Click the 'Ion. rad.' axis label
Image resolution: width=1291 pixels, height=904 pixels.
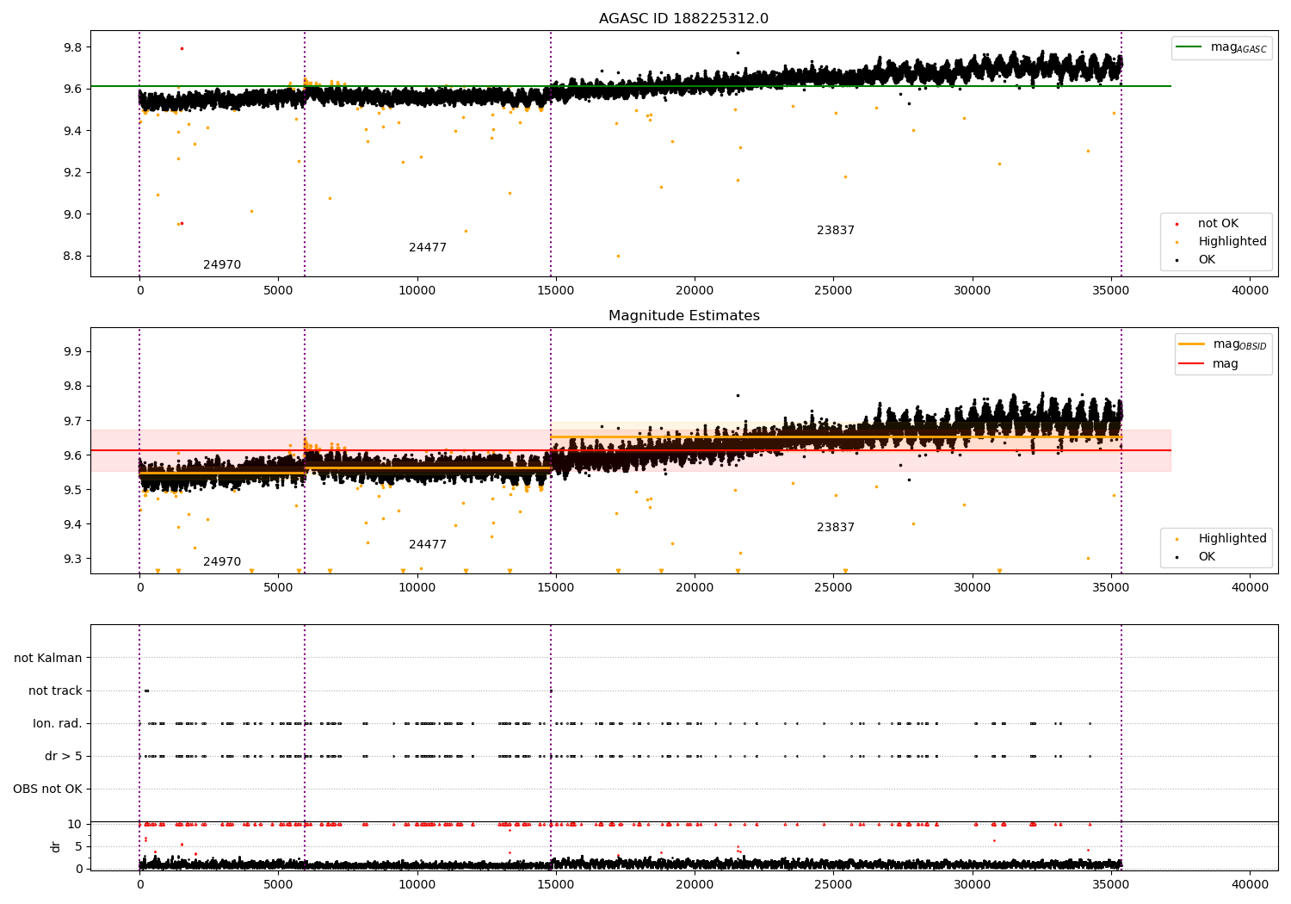[x=58, y=724]
